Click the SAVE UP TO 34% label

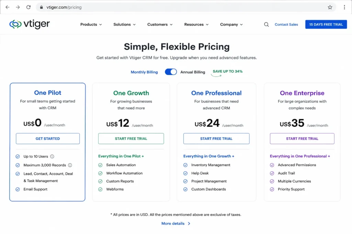point(228,71)
